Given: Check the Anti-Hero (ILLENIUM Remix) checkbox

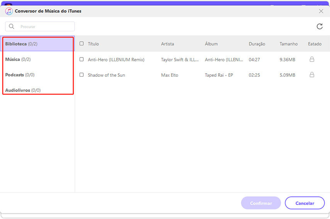Looking at the screenshot, I should click(81, 59).
